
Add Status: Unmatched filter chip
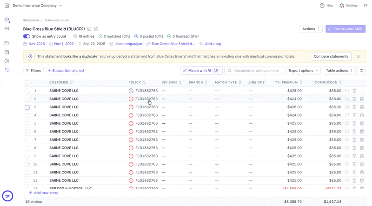(x=66, y=71)
